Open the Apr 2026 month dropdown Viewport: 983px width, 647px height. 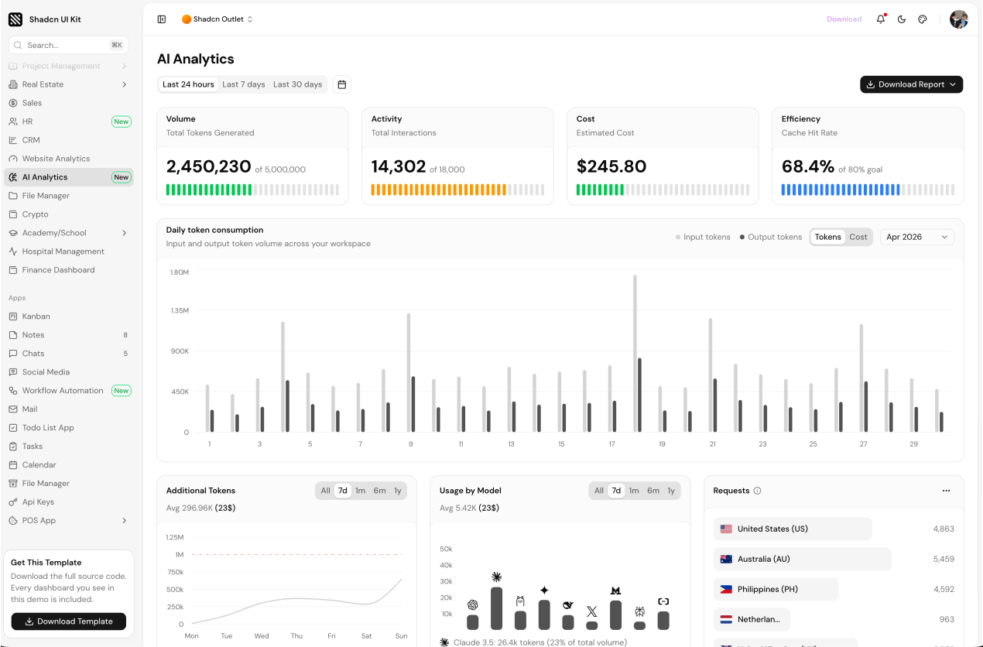pos(917,237)
